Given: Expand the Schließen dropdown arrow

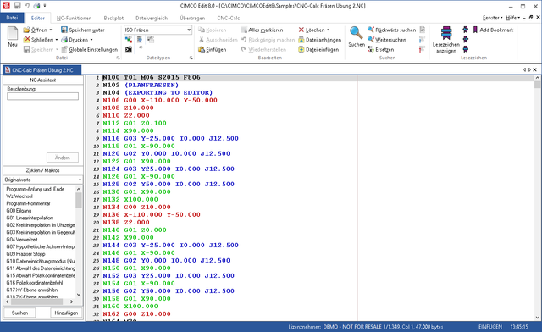Looking at the screenshot, I should click(x=57, y=40).
